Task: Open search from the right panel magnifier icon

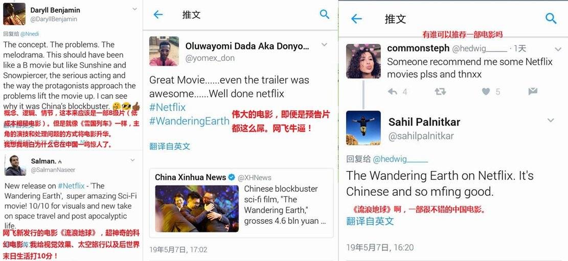Action: [551, 18]
